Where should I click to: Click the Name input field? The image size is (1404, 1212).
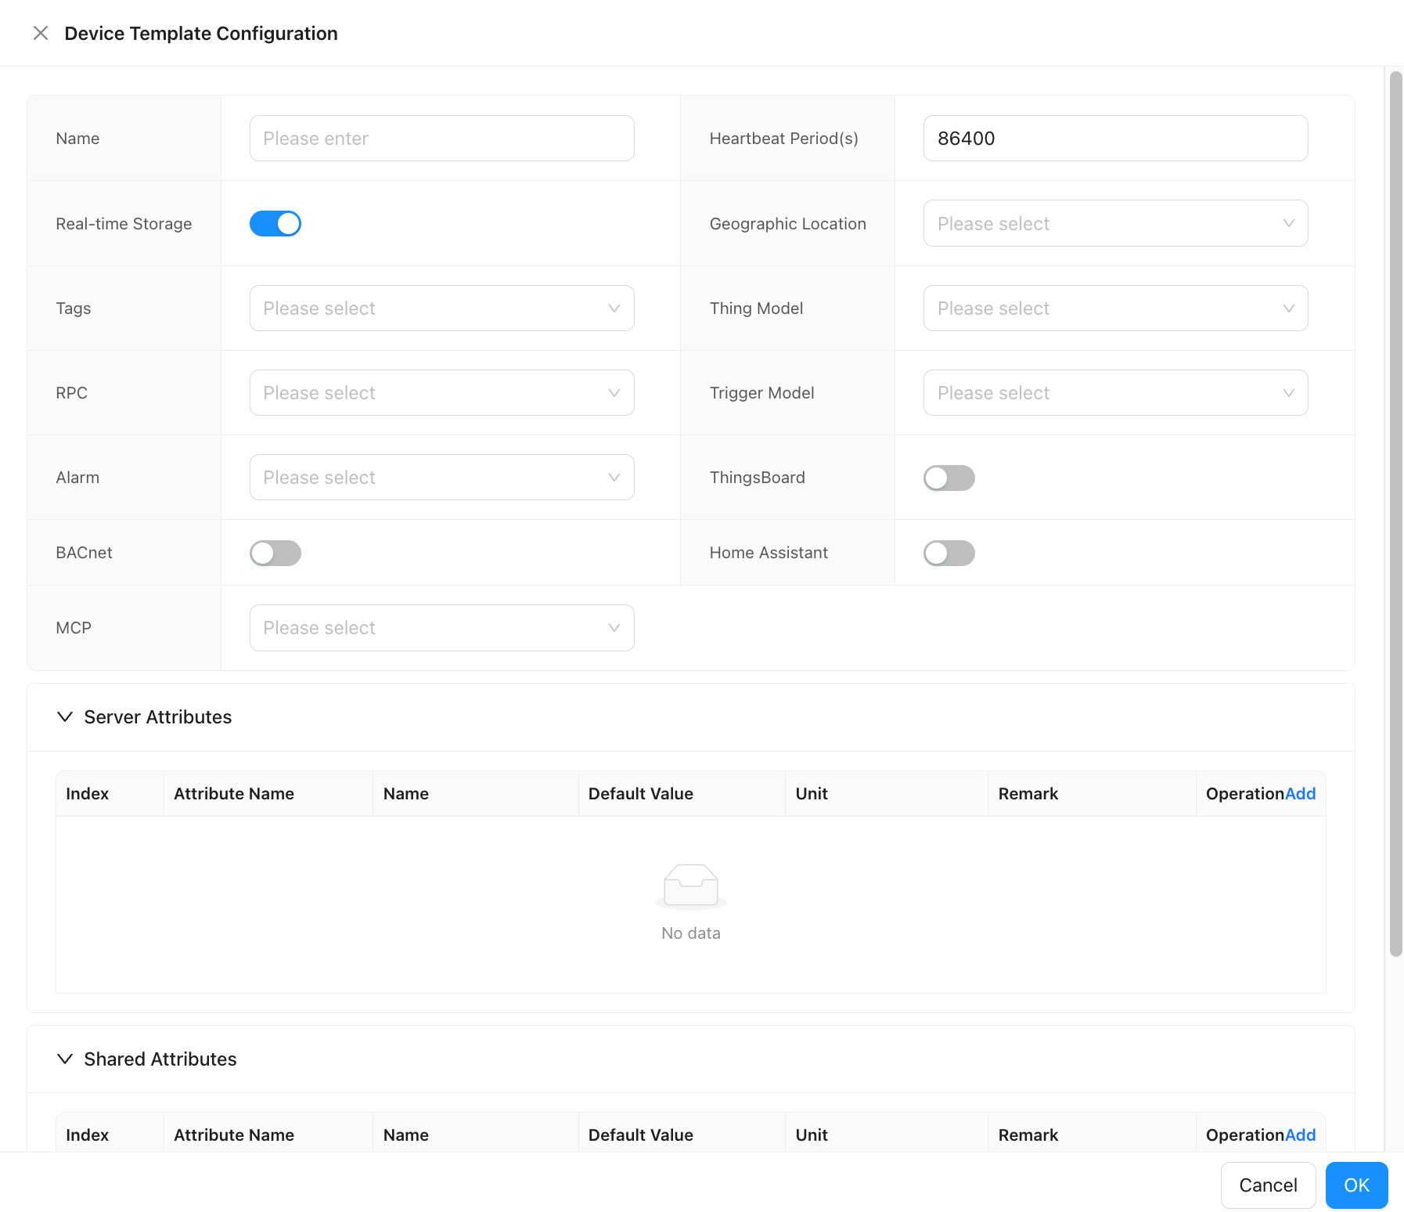(441, 139)
